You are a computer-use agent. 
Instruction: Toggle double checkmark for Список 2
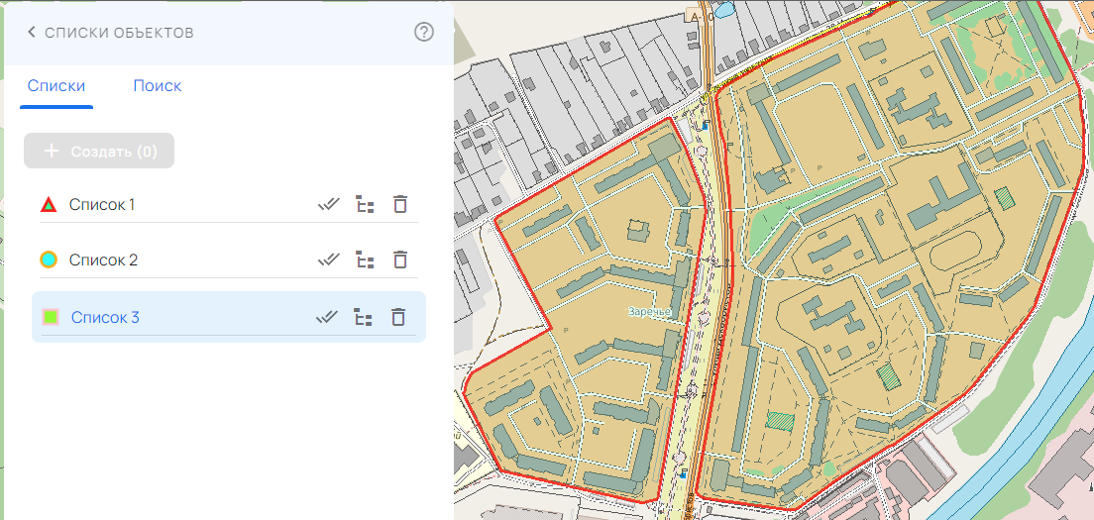pos(328,260)
